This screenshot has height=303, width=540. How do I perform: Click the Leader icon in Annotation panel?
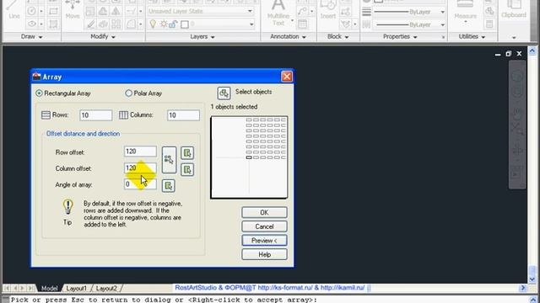coord(302,11)
